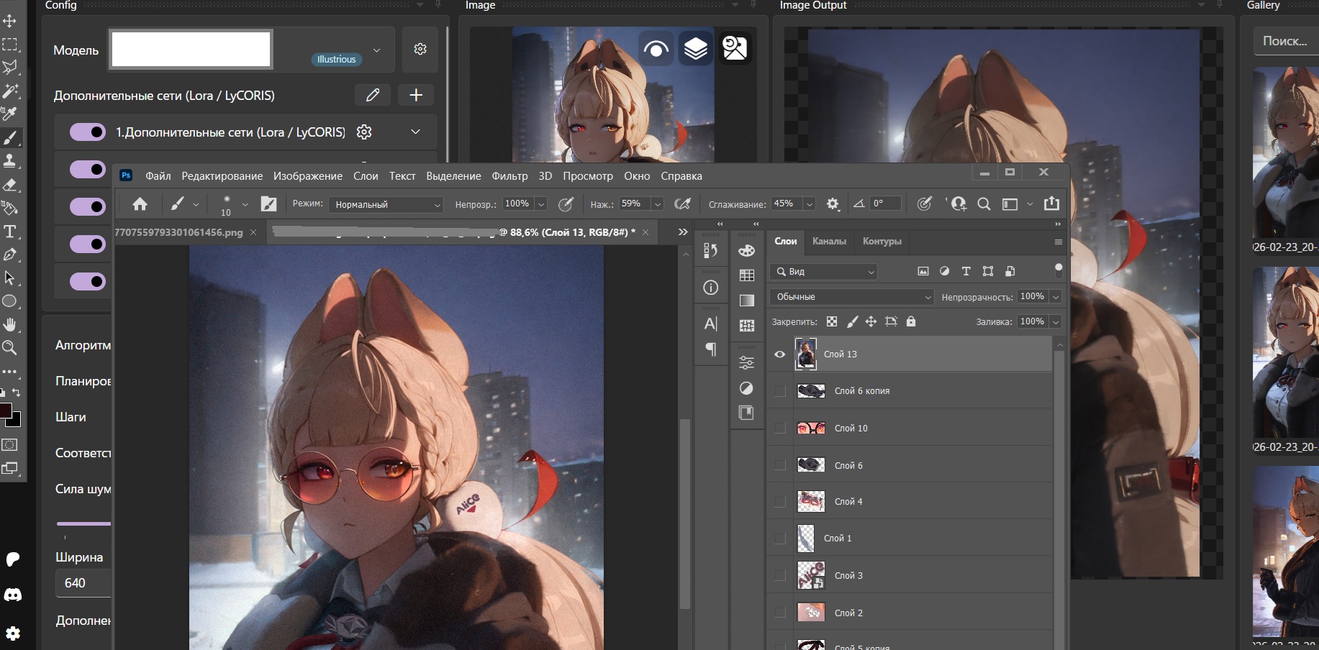This screenshot has width=1319, height=650.
Task: Select the Move tool in left toolbar
Action: pyautogui.click(x=10, y=21)
